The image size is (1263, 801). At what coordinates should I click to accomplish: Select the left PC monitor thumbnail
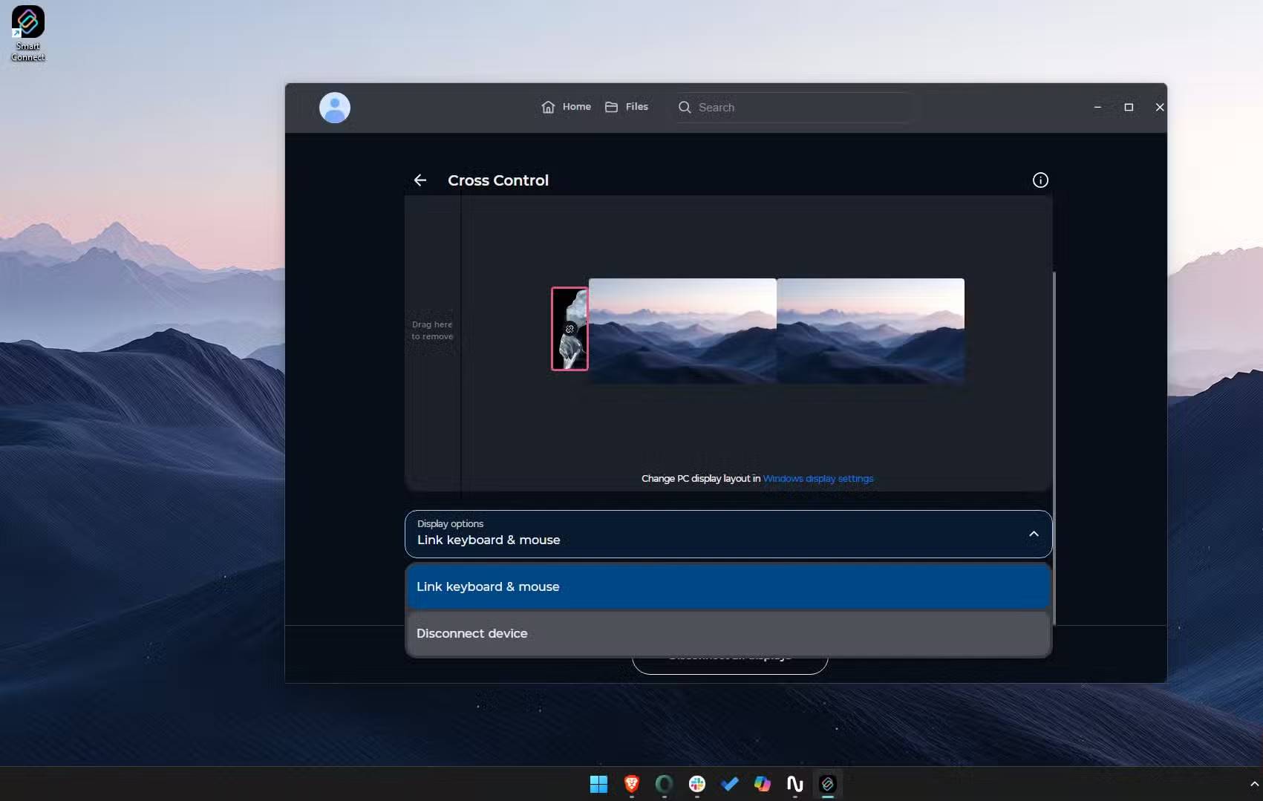click(x=682, y=330)
